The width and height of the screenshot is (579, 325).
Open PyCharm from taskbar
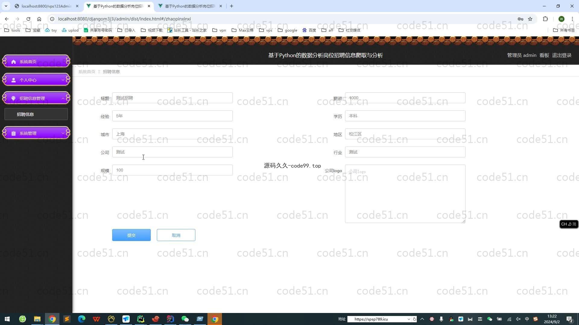[141, 319]
